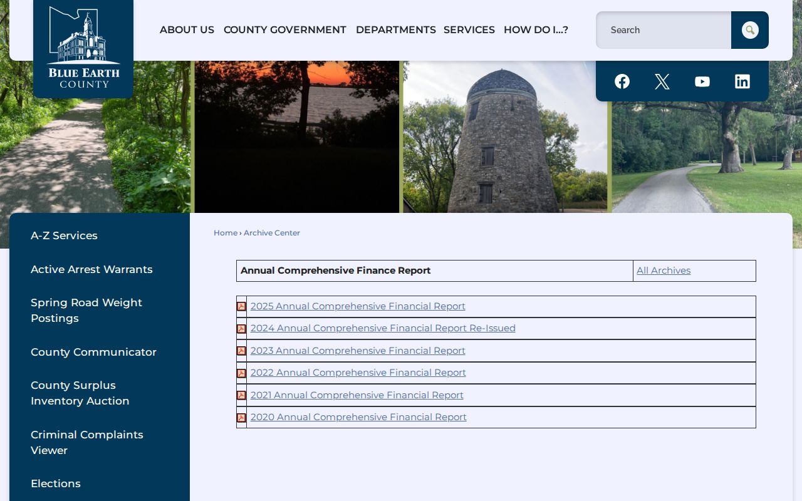Click the stone windmill tower photo
Image resolution: width=802 pixels, height=501 pixels.
(505, 137)
